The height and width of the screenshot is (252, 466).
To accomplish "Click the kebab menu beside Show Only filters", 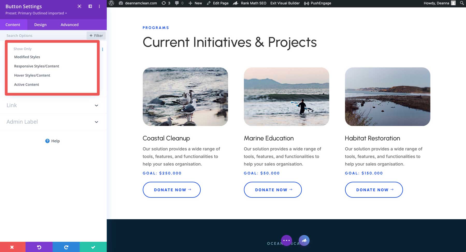I will click(103, 49).
